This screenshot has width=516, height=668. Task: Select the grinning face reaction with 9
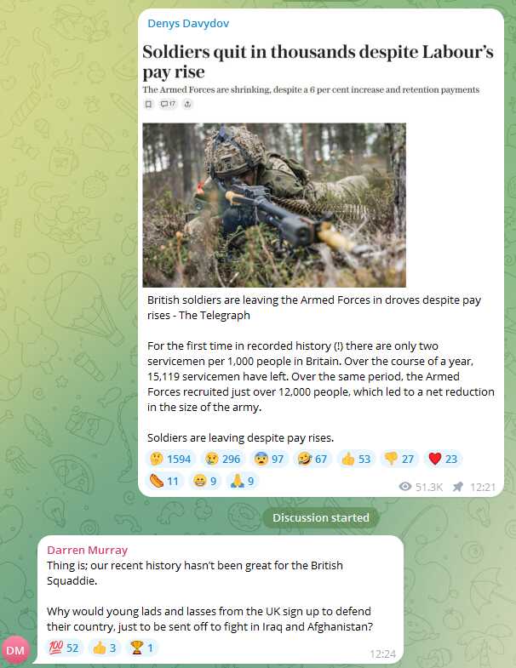[205, 481]
